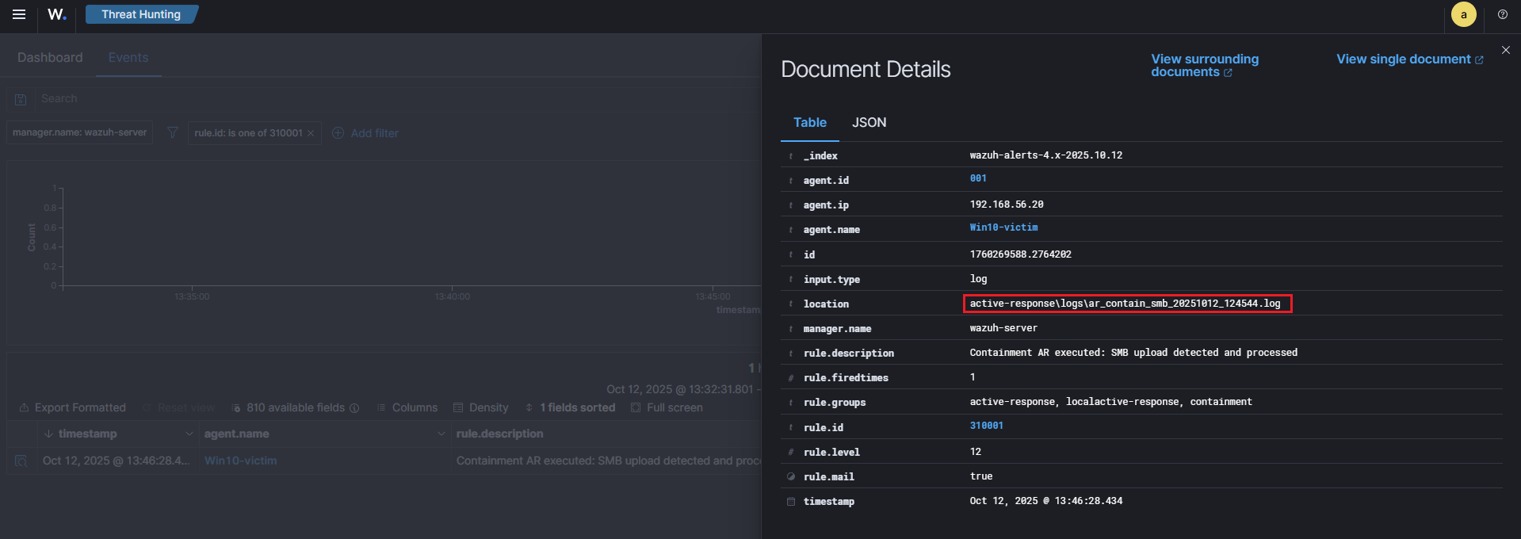Image resolution: width=1521 pixels, height=539 pixels.
Task: Click the Wazuh logo home icon
Action: click(56, 14)
